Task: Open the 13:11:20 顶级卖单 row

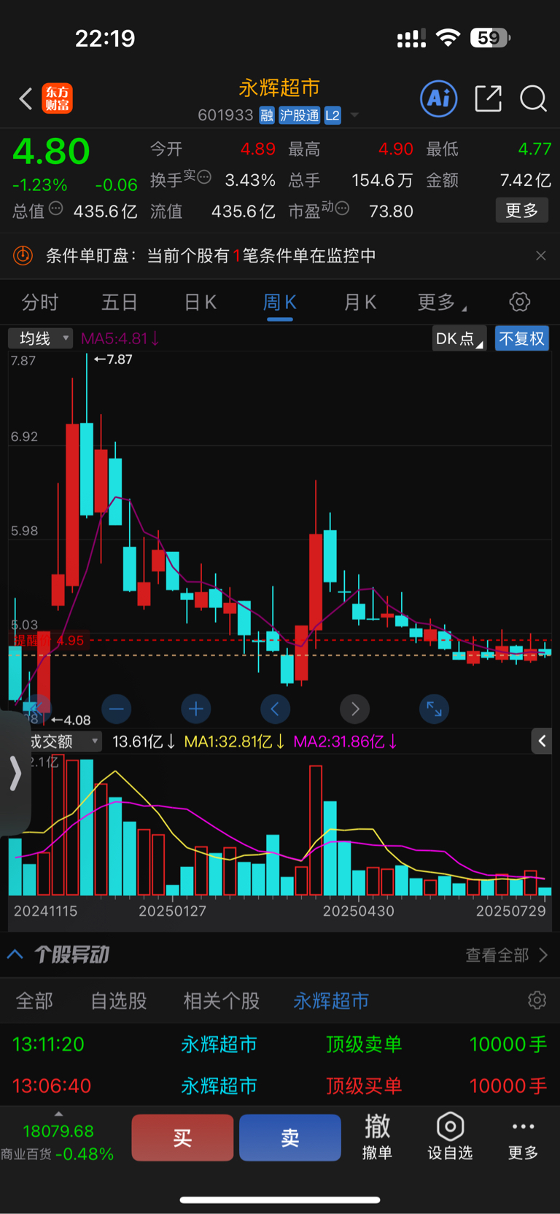Action: point(280,1044)
